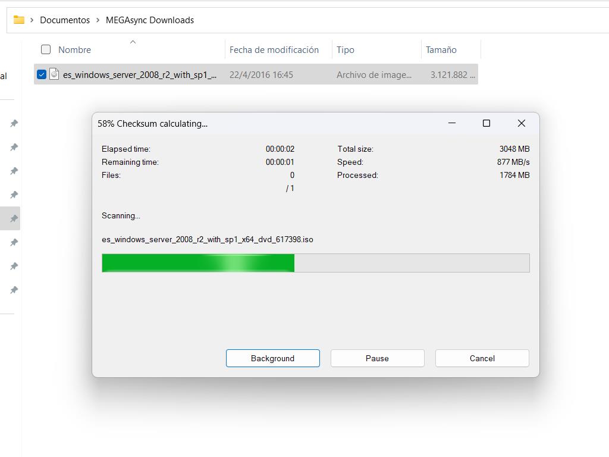This screenshot has height=457, width=609.
Task: Click the topmost pin icon in the sidebar
Action: point(14,123)
